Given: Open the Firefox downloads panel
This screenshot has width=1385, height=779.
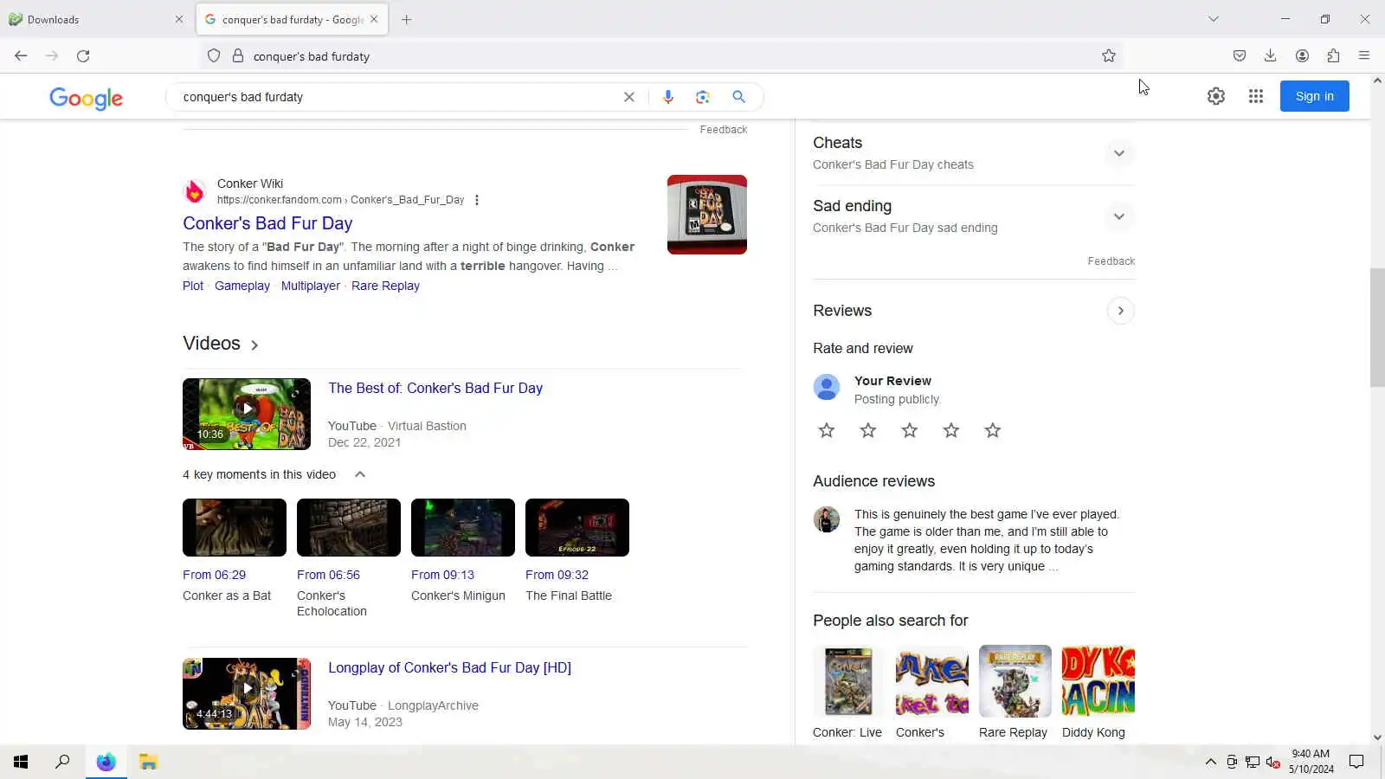Looking at the screenshot, I should (x=1270, y=56).
